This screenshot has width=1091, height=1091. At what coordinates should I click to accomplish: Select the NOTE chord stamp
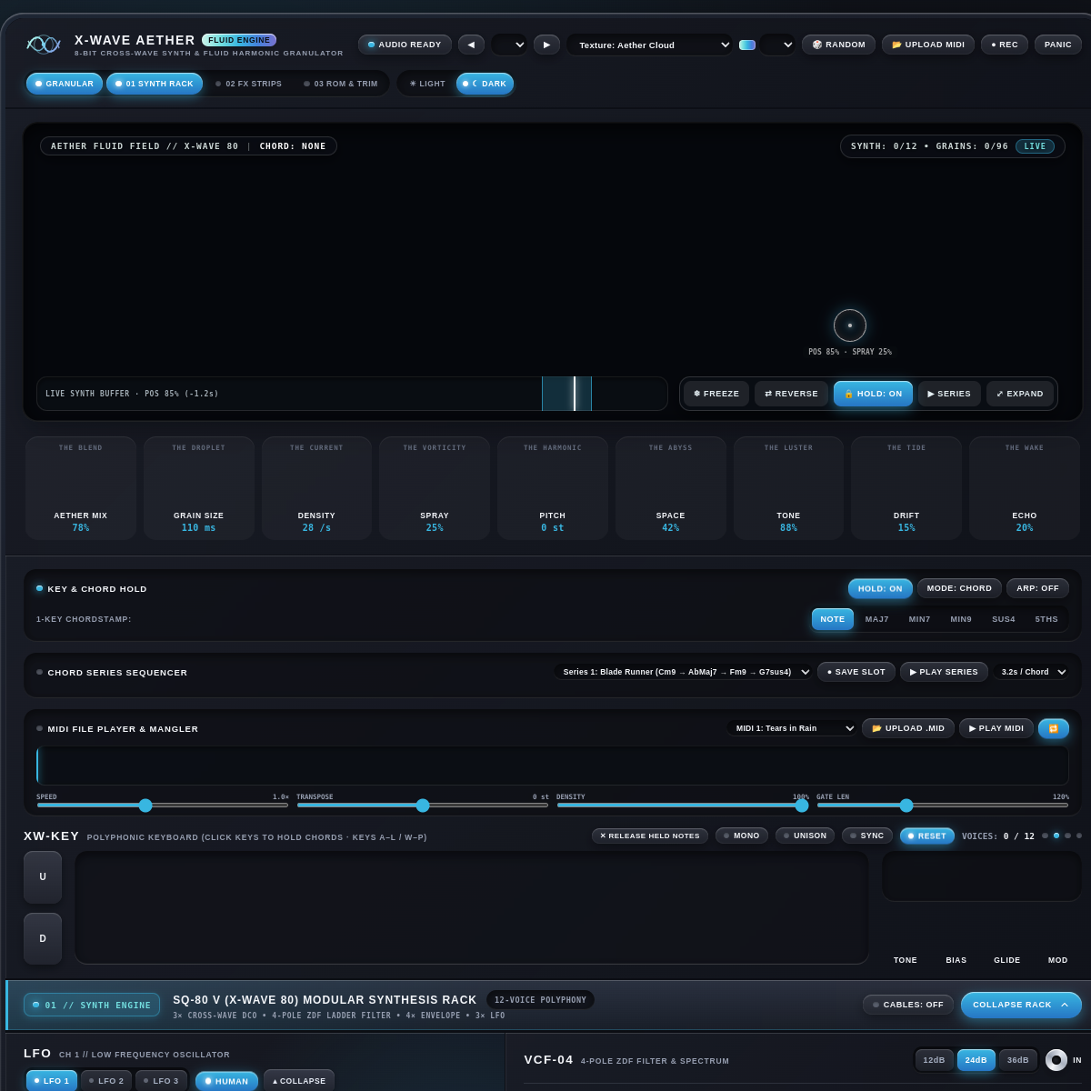[x=833, y=619]
